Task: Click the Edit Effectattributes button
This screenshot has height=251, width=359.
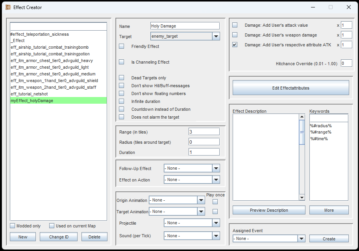Action: (x=291, y=88)
